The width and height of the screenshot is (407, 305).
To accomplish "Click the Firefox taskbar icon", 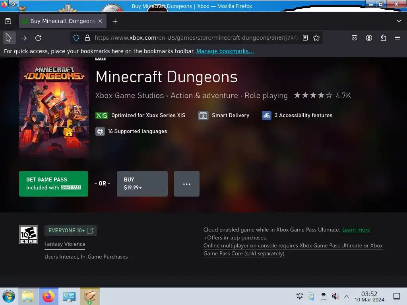I will (x=48, y=296).
